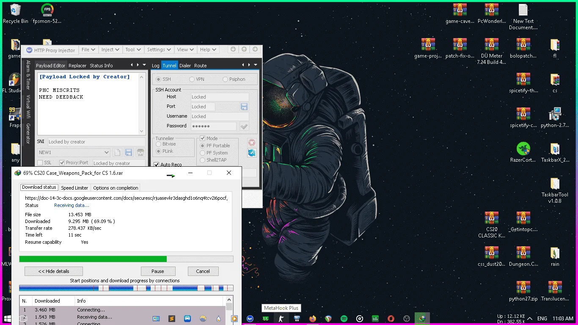Click the Spotify icon in taskbar

coord(344,319)
